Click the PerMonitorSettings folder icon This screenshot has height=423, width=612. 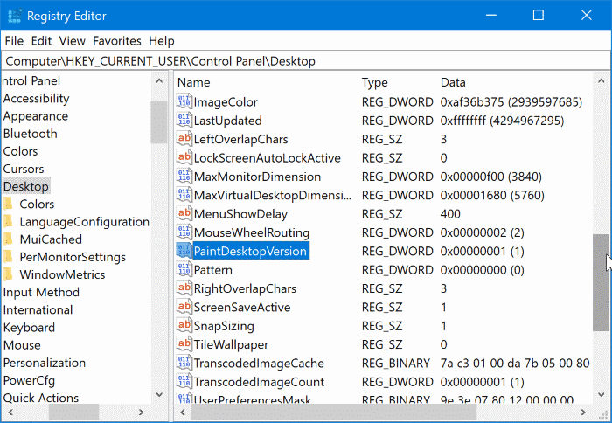click(x=8, y=257)
